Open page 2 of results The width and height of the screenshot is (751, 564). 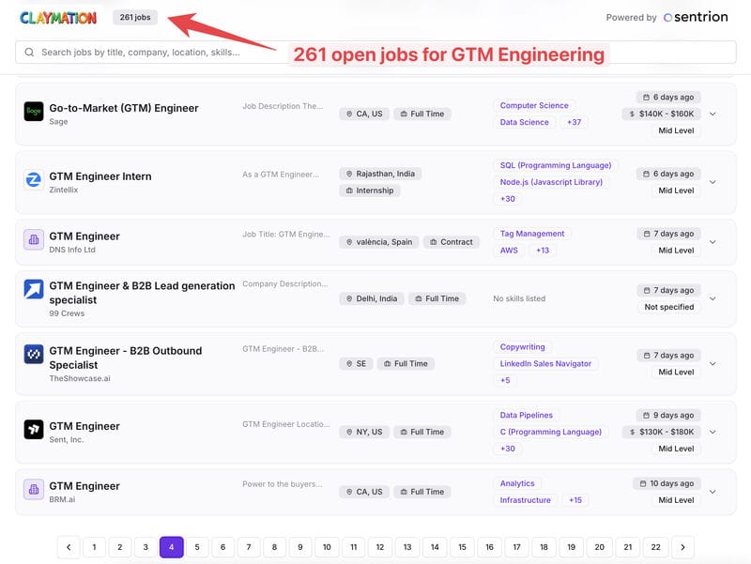point(120,547)
